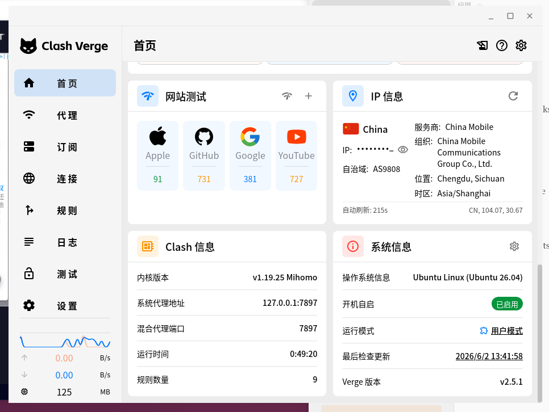
Task: Click the lightweight mode icon in header
Action: [482, 45]
